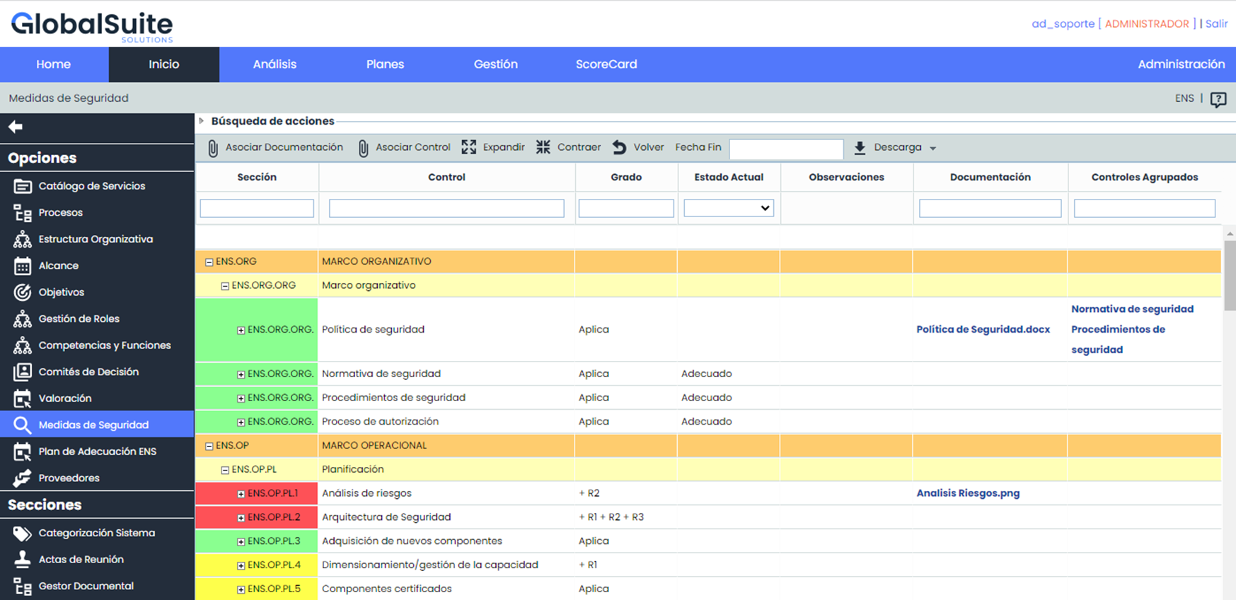Click the Asociar Documentación paperclip icon

(x=212, y=148)
